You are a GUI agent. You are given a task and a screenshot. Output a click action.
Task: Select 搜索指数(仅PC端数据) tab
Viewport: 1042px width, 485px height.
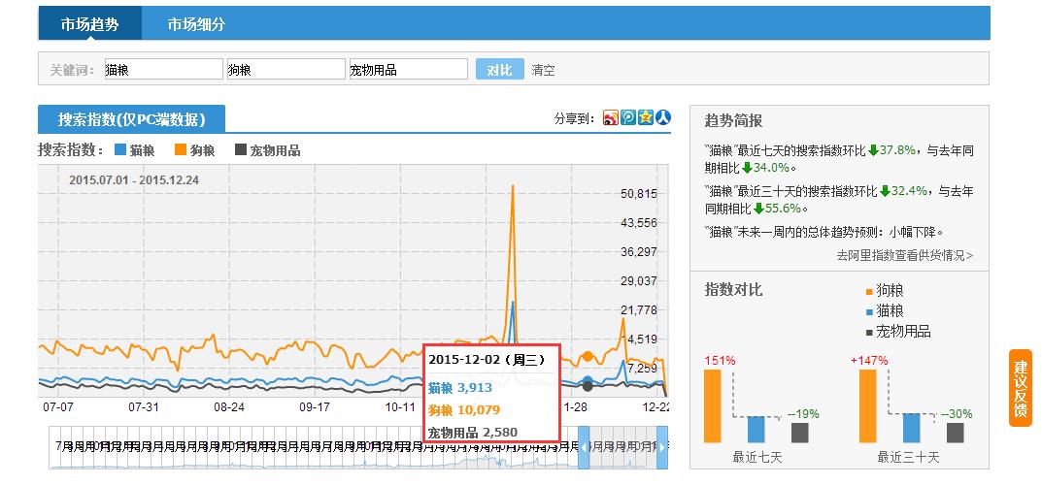pyautogui.click(x=131, y=119)
